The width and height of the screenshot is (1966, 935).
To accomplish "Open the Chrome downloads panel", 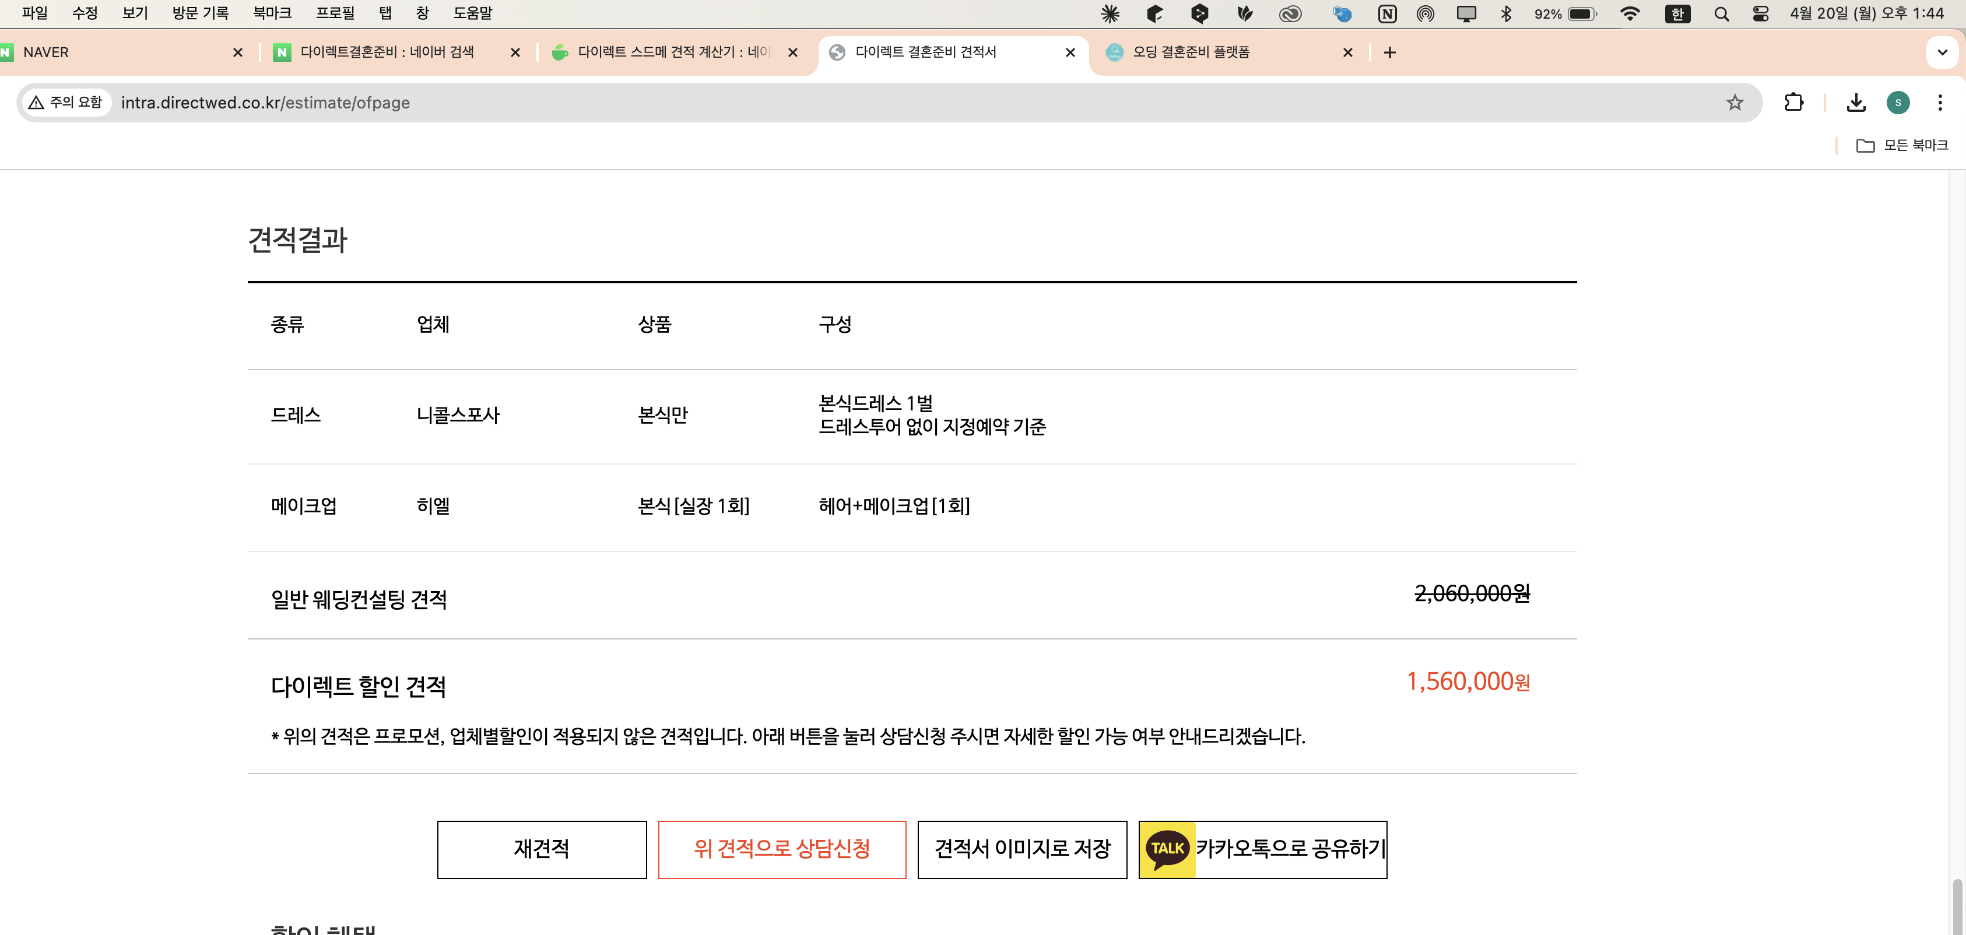I will click(1857, 102).
